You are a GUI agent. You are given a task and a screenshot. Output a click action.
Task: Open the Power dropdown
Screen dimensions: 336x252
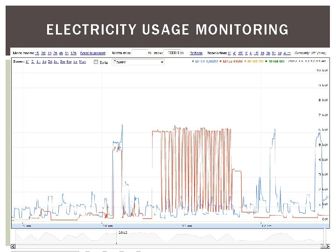pyautogui.click(x=138, y=62)
